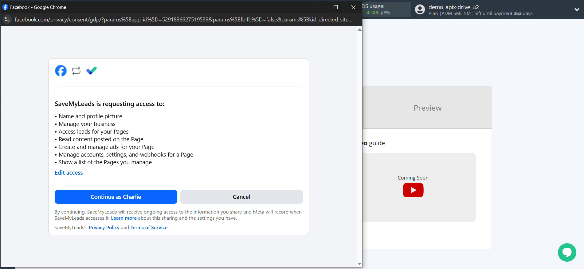Click the user avatar icon in header

(420, 9)
